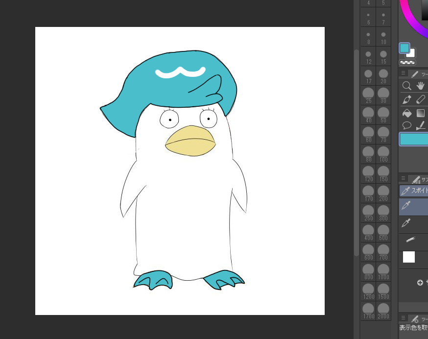
Task: Select the スポイト sub tool group
Action: pos(414,191)
